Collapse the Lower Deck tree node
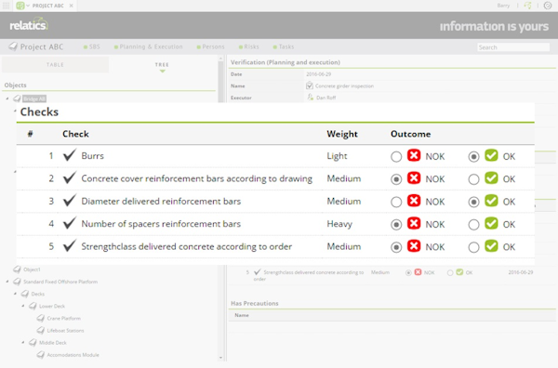This screenshot has width=558, height=368. pyautogui.click(x=23, y=306)
